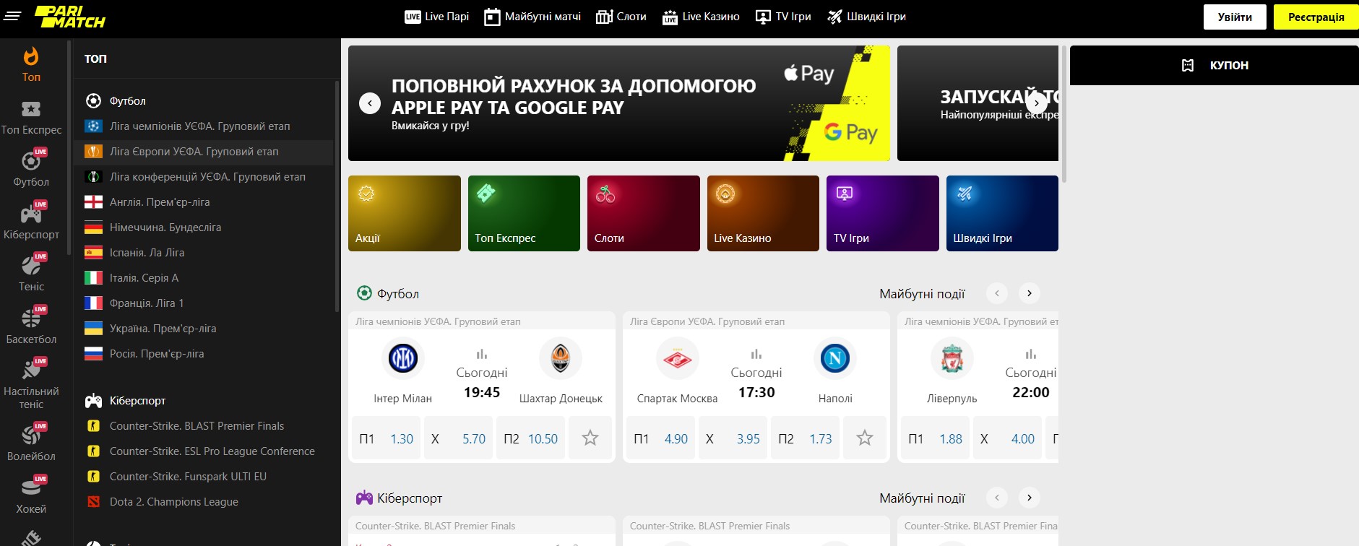Open the Купон bet slip header
This screenshot has height=546, width=1359.
pyautogui.click(x=1214, y=65)
